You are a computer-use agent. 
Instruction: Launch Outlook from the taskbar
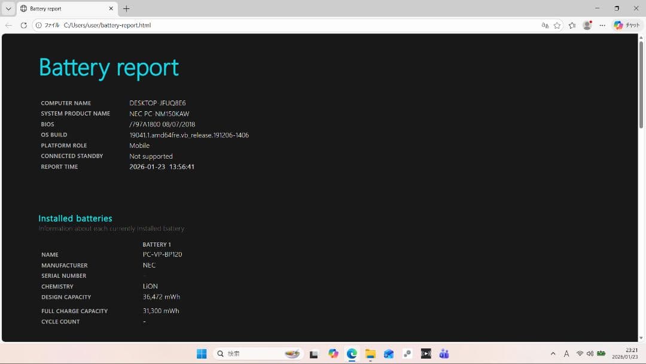389,353
